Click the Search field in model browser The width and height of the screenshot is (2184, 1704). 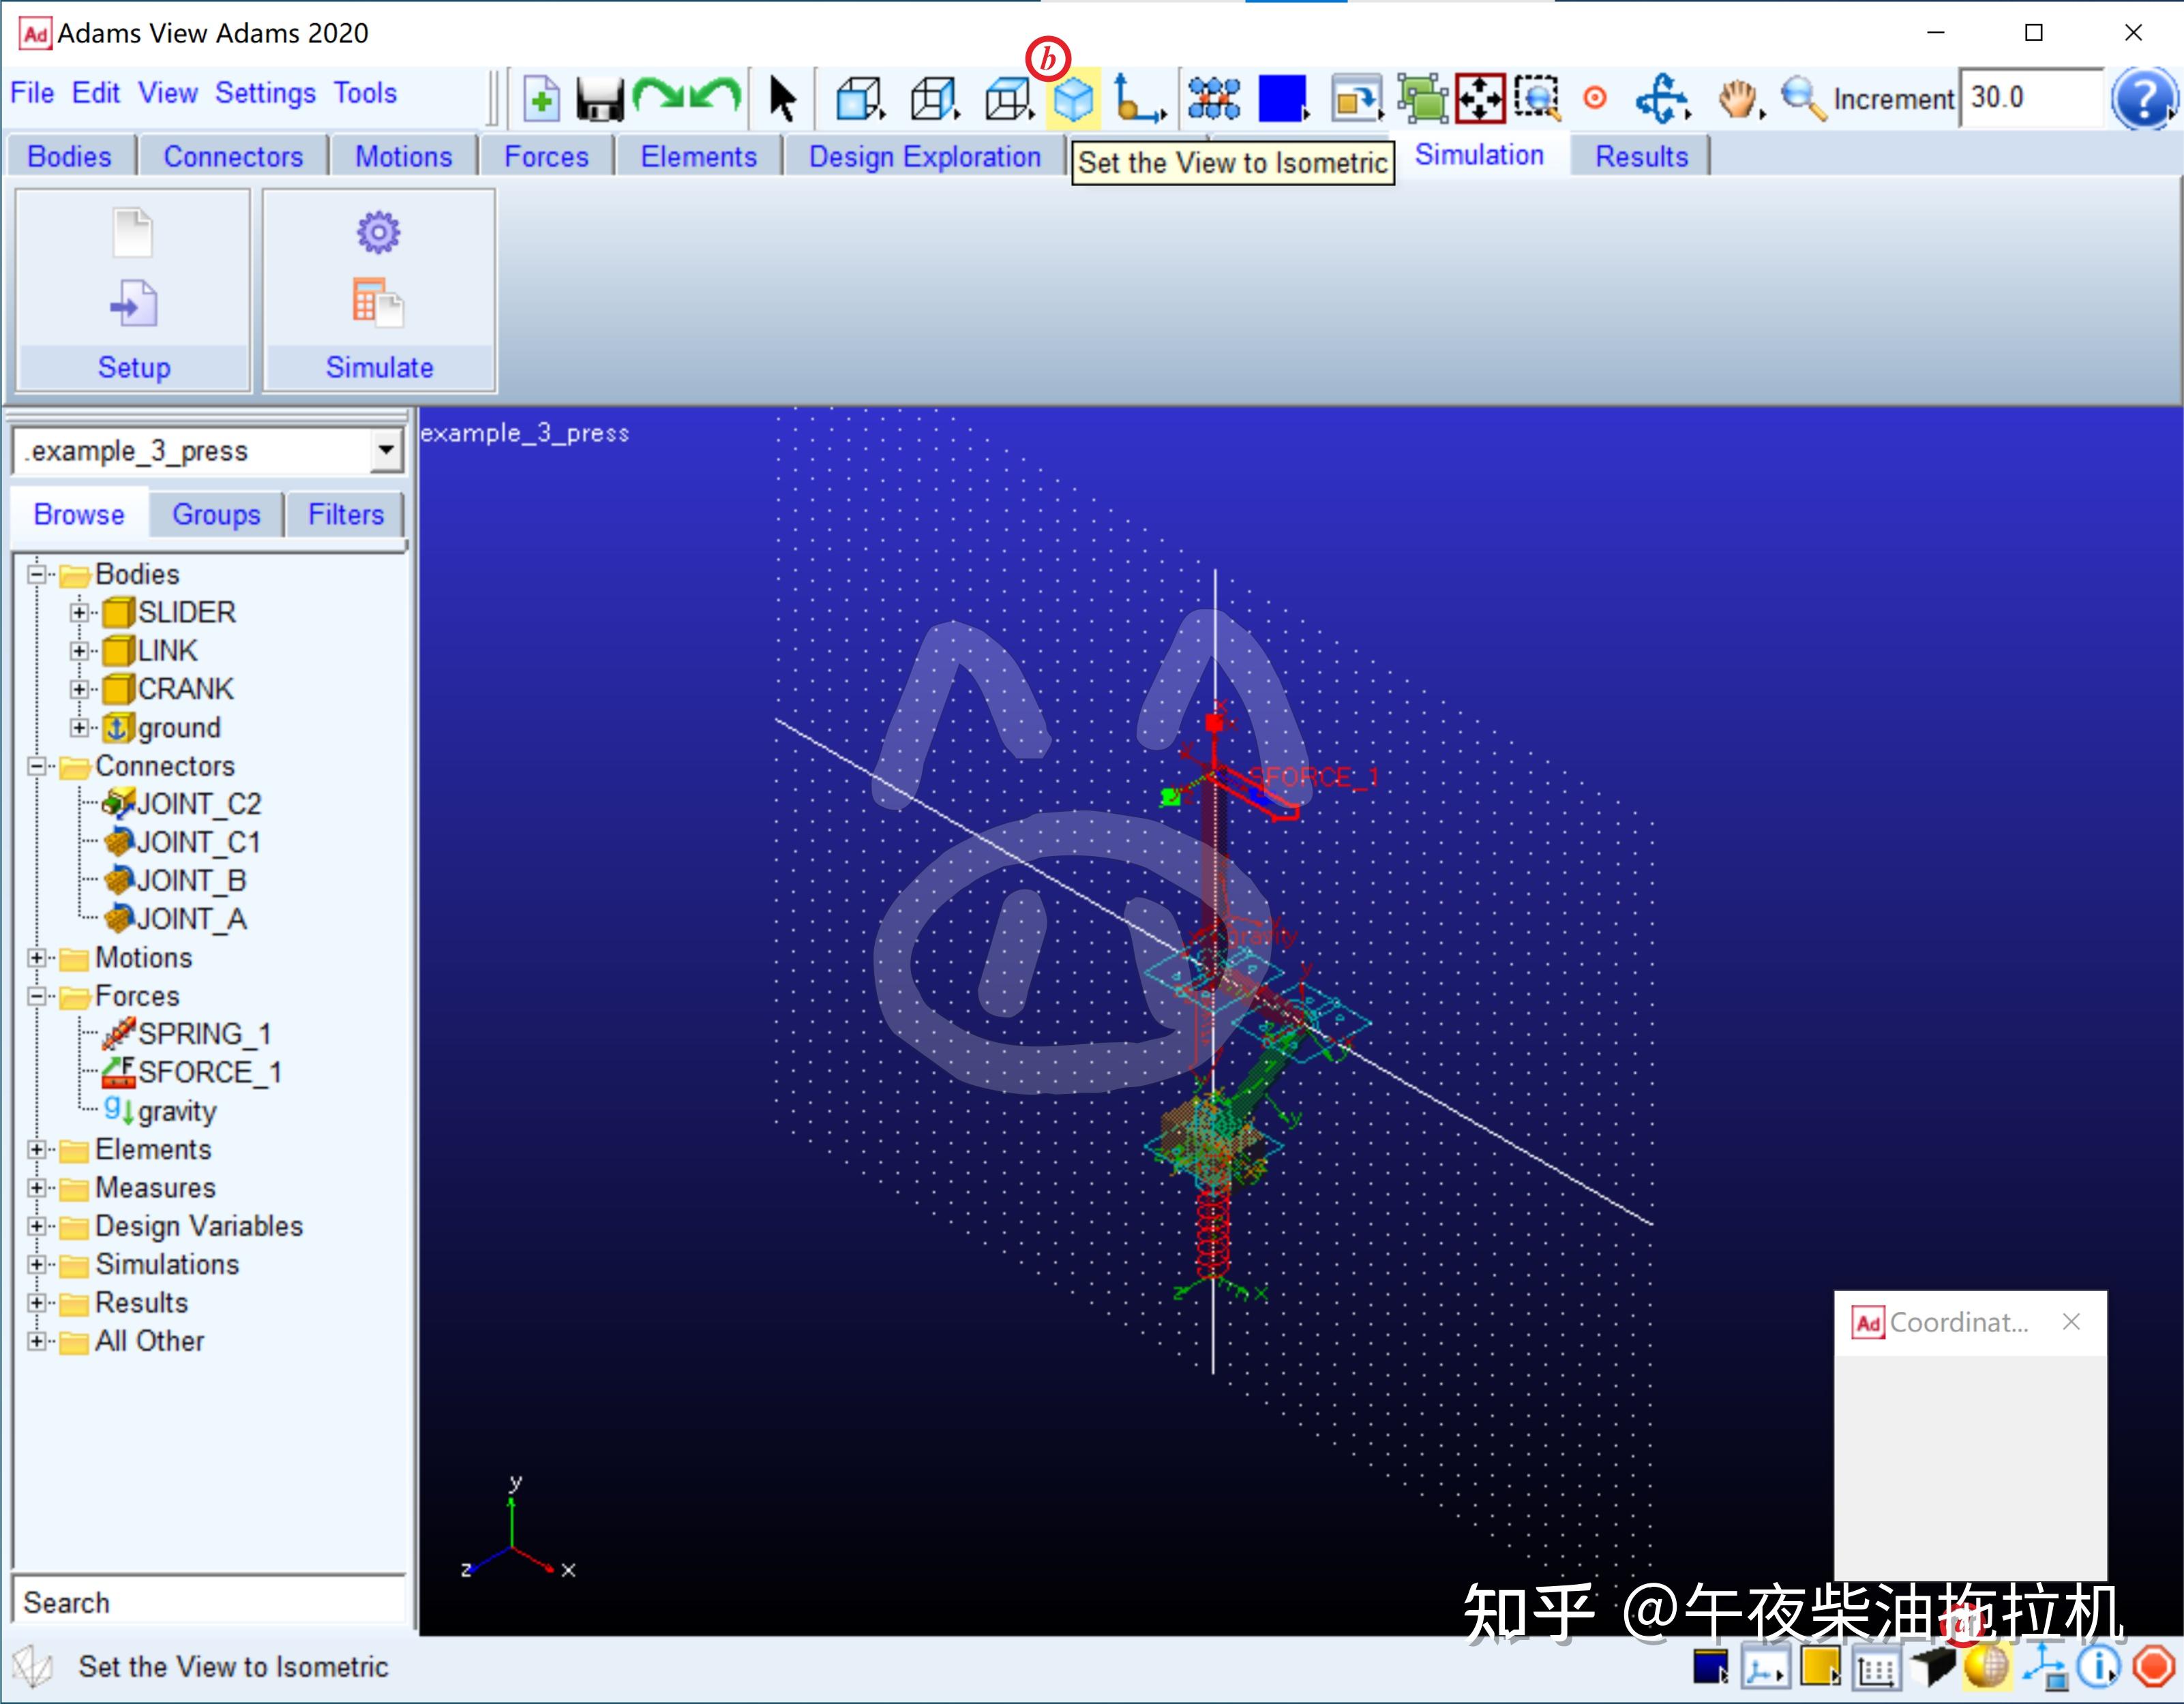click(209, 1602)
